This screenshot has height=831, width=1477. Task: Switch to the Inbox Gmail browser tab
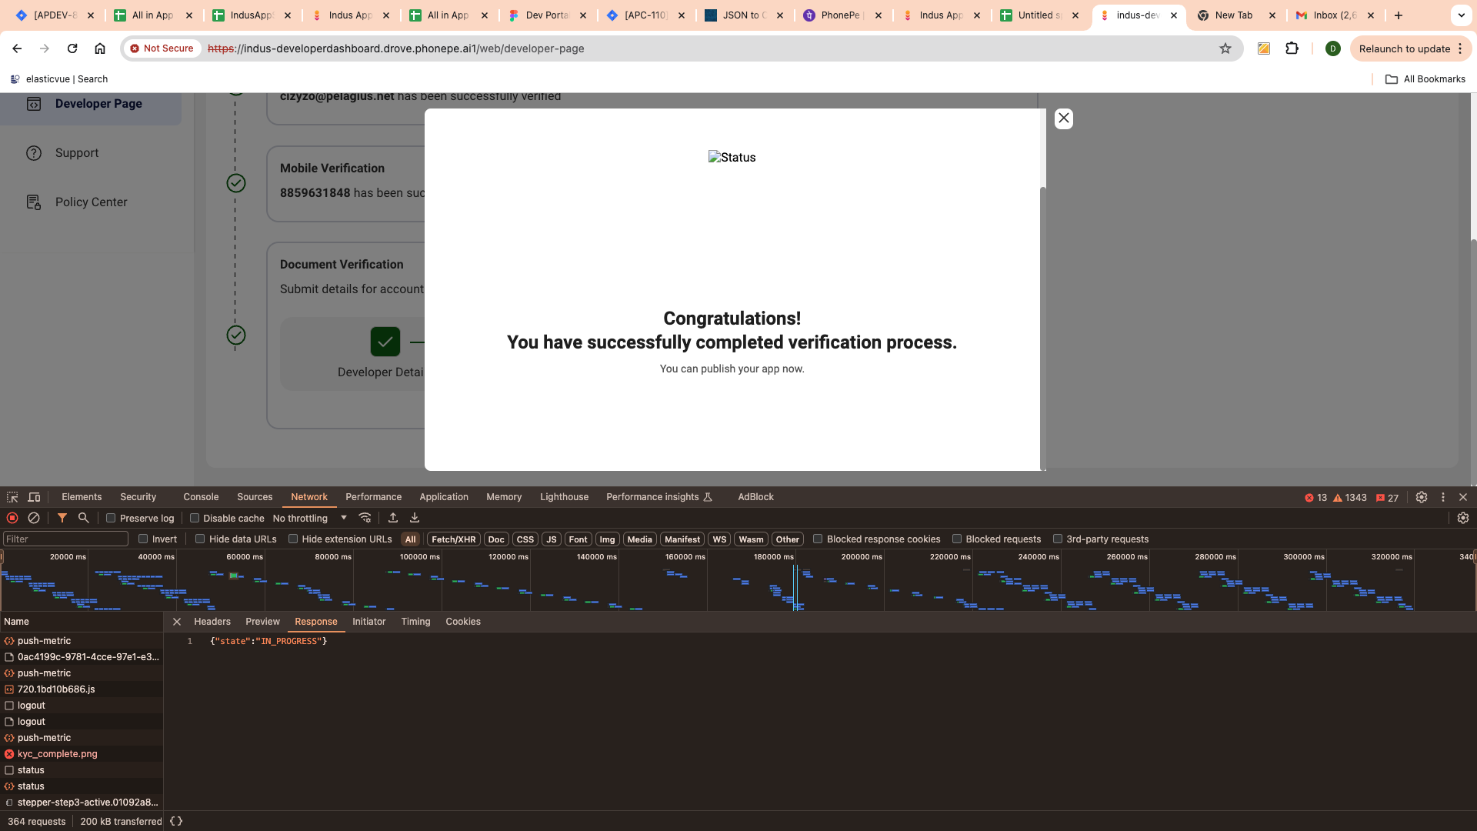[1335, 15]
